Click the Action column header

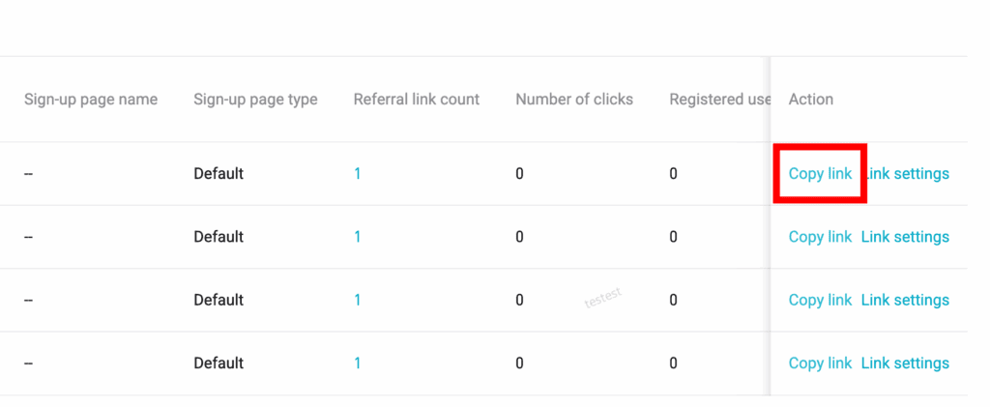(x=811, y=100)
